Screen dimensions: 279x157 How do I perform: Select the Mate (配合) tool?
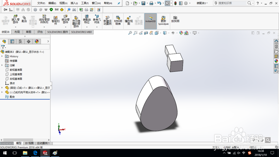tap(24, 19)
